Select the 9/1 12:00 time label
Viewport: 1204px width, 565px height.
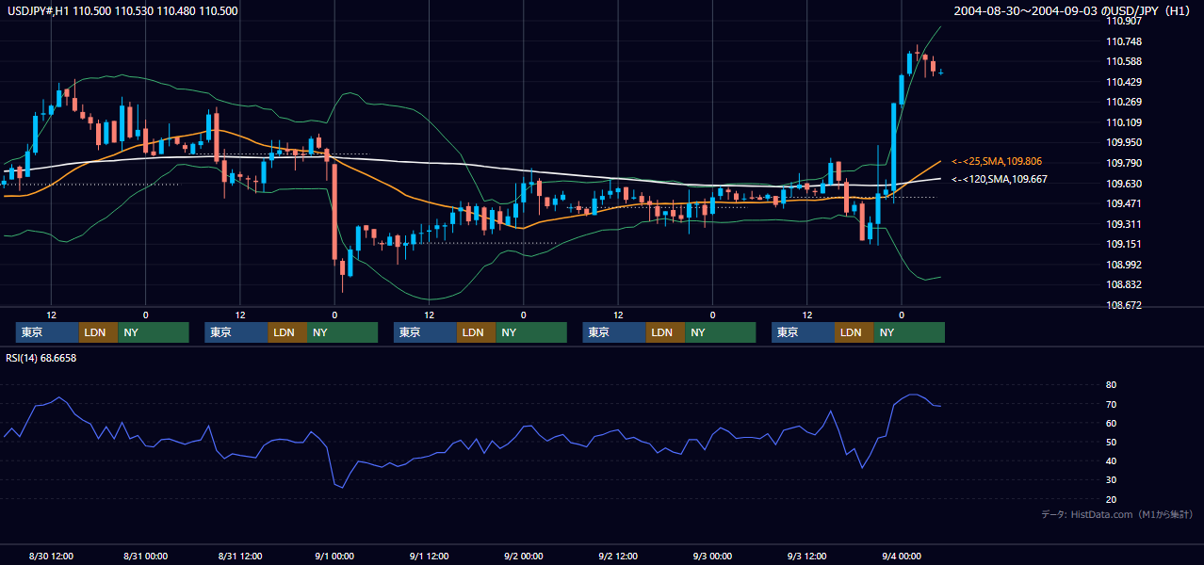pos(429,556)
